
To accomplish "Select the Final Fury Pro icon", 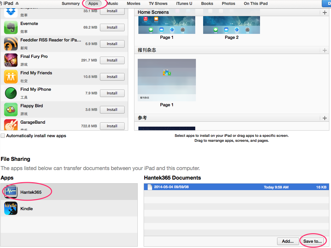I will point(11,60).
